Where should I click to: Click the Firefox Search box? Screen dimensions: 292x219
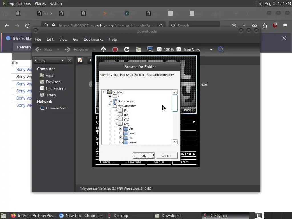click(x=194, y=25)
